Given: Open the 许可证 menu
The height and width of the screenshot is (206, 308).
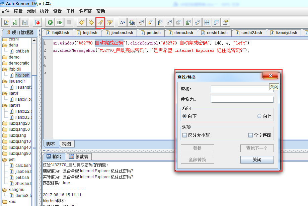Looking at the screenshot, I should pos(86,11).
